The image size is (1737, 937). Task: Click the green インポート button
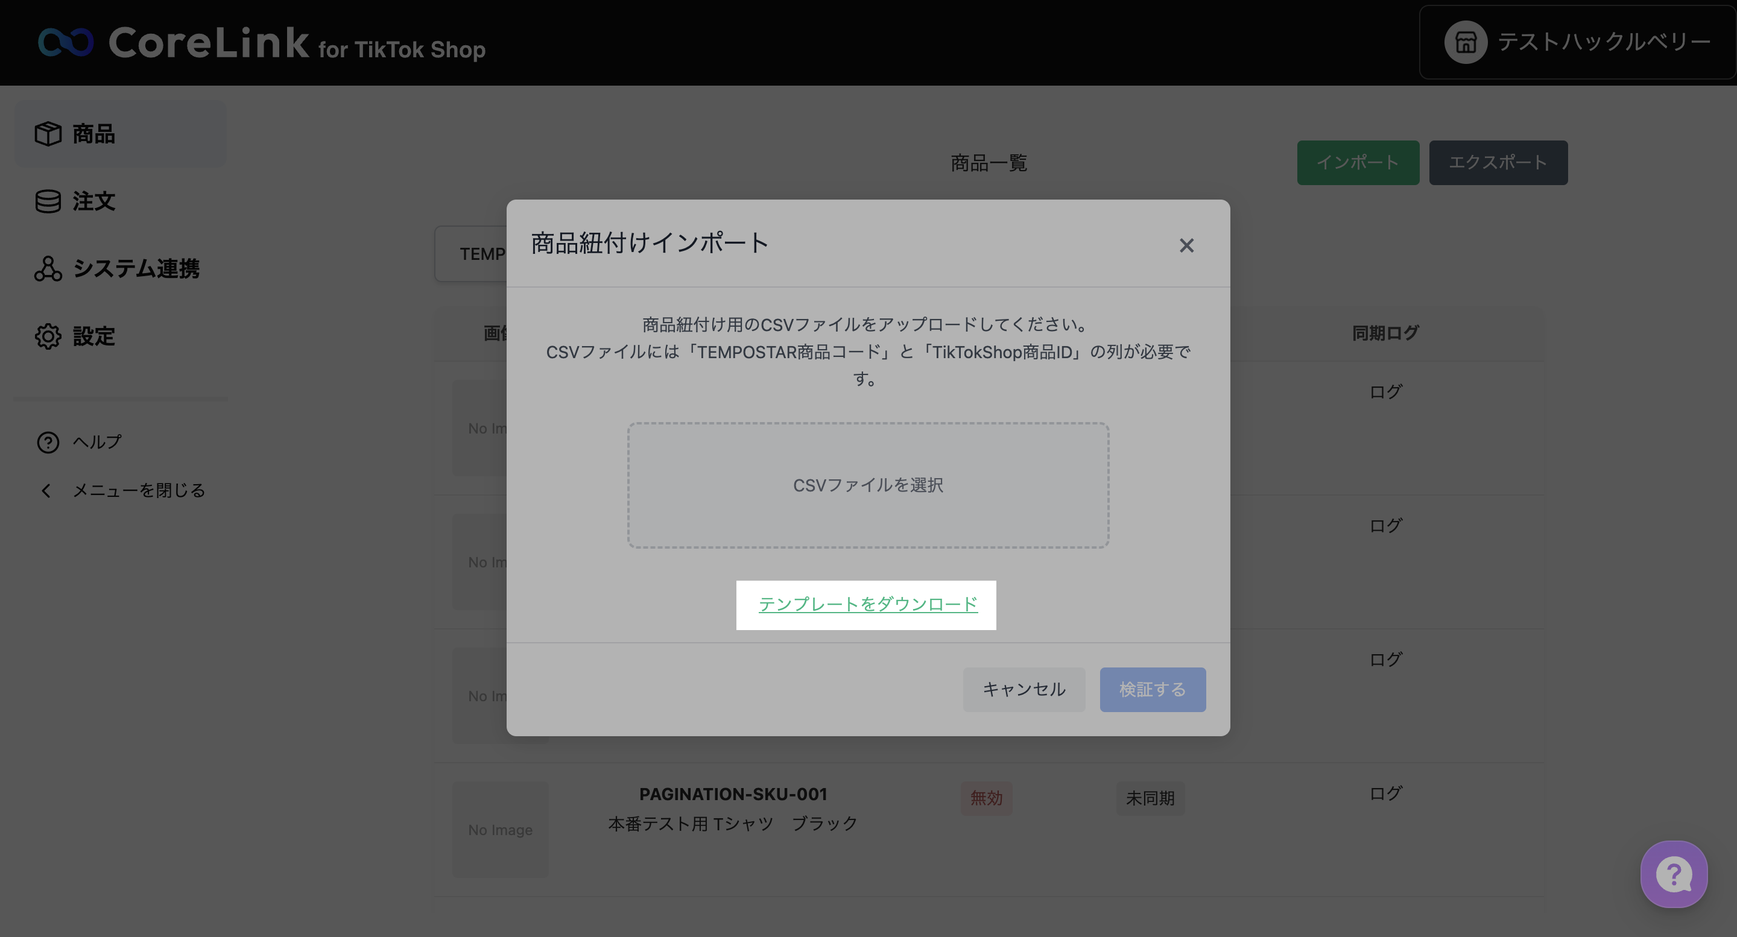pyautogui.click(x=1358, y=162)
